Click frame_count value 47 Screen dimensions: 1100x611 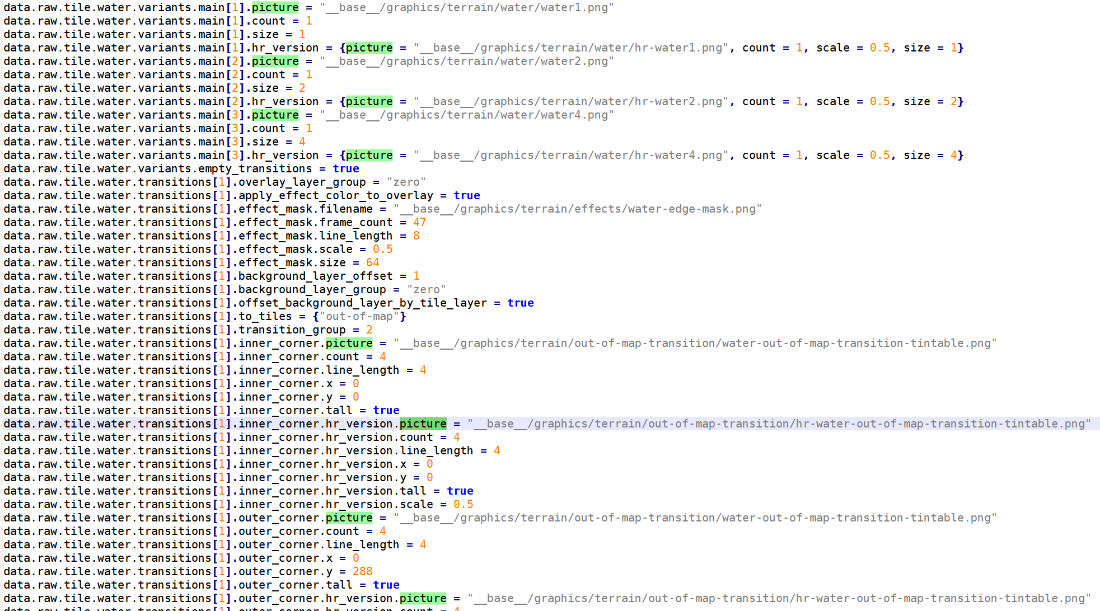419,222
